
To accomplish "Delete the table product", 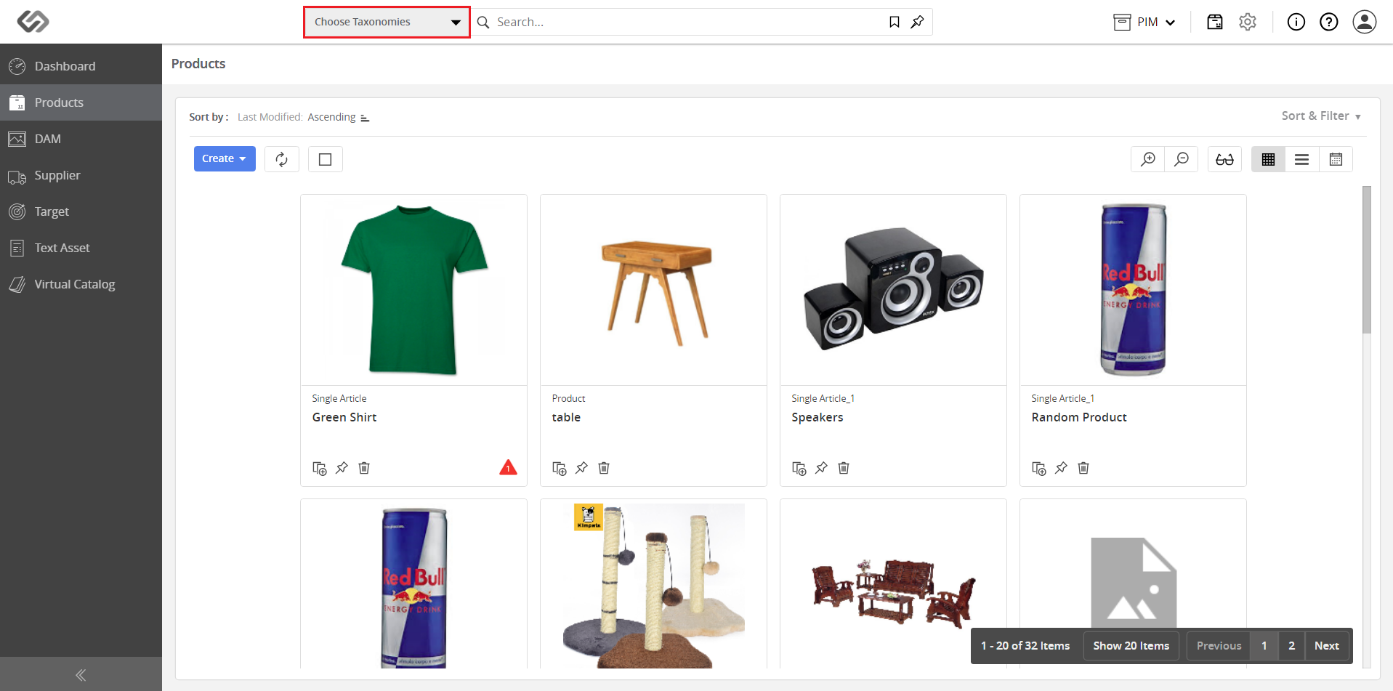I will (604, 468).
